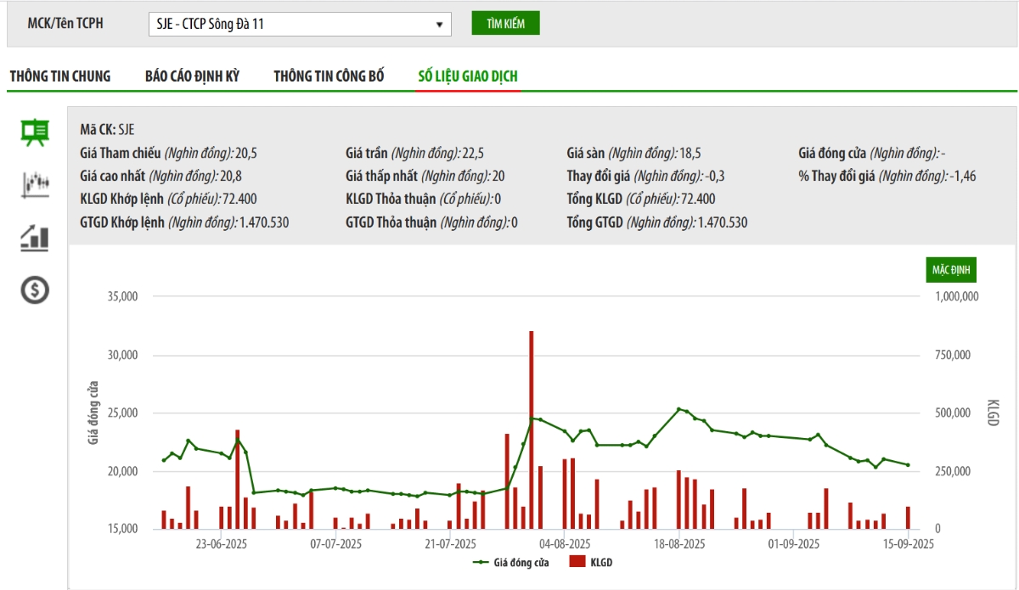
Task: Click the MẶC ĐỊNH chart reset button
Action: (951, 270)
